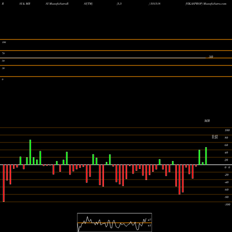Click the ") 531518" stock code text
Image resolution: width=232 pixels, height=232 pixels.
click(155, 4)
